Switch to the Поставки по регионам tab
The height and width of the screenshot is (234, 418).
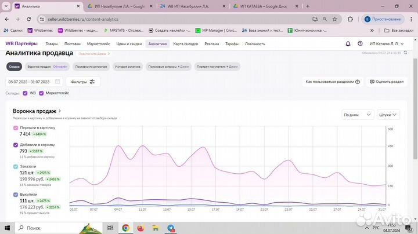point(91,67)
